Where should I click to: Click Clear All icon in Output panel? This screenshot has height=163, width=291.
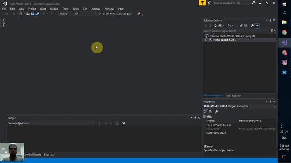[117, 123]
